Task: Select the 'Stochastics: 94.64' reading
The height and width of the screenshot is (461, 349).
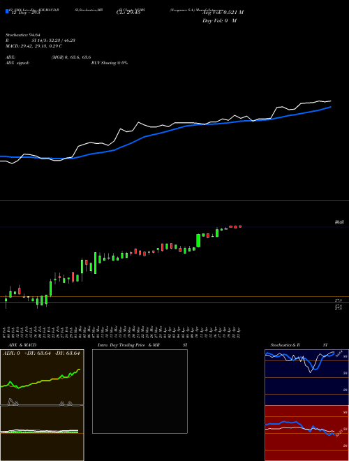Action: (22, 35)
